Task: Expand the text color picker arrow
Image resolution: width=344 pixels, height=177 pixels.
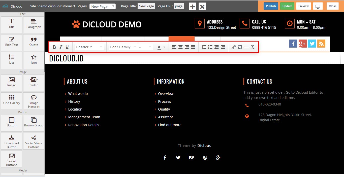Action: 164,47
